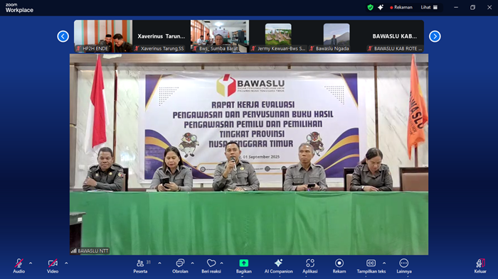
Task: Restore down the Zoom window
Action: click(x=472, y=7)
